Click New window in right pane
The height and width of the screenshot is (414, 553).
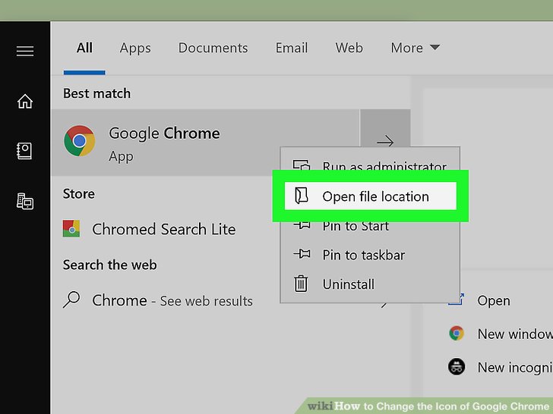click(515, 334)
